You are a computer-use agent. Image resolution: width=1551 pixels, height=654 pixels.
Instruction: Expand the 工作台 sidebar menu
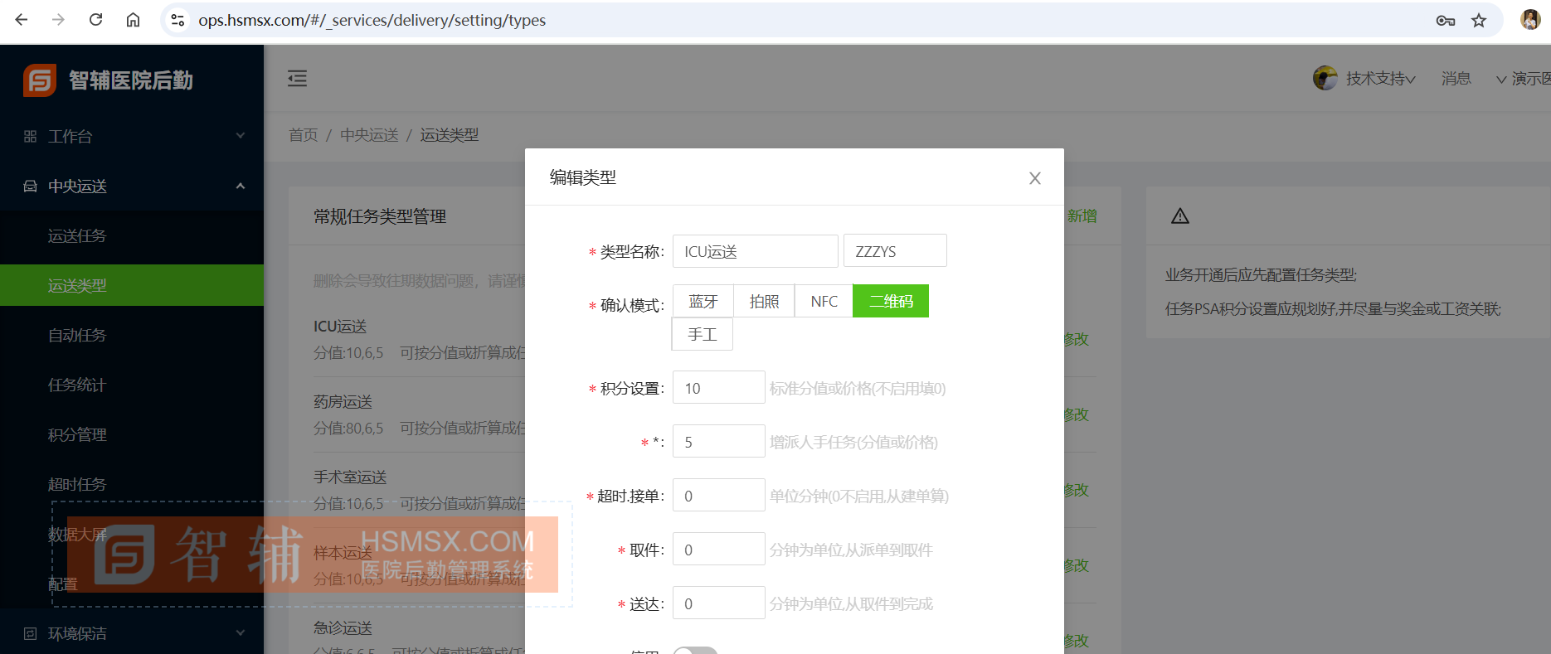tap(132, 137)
